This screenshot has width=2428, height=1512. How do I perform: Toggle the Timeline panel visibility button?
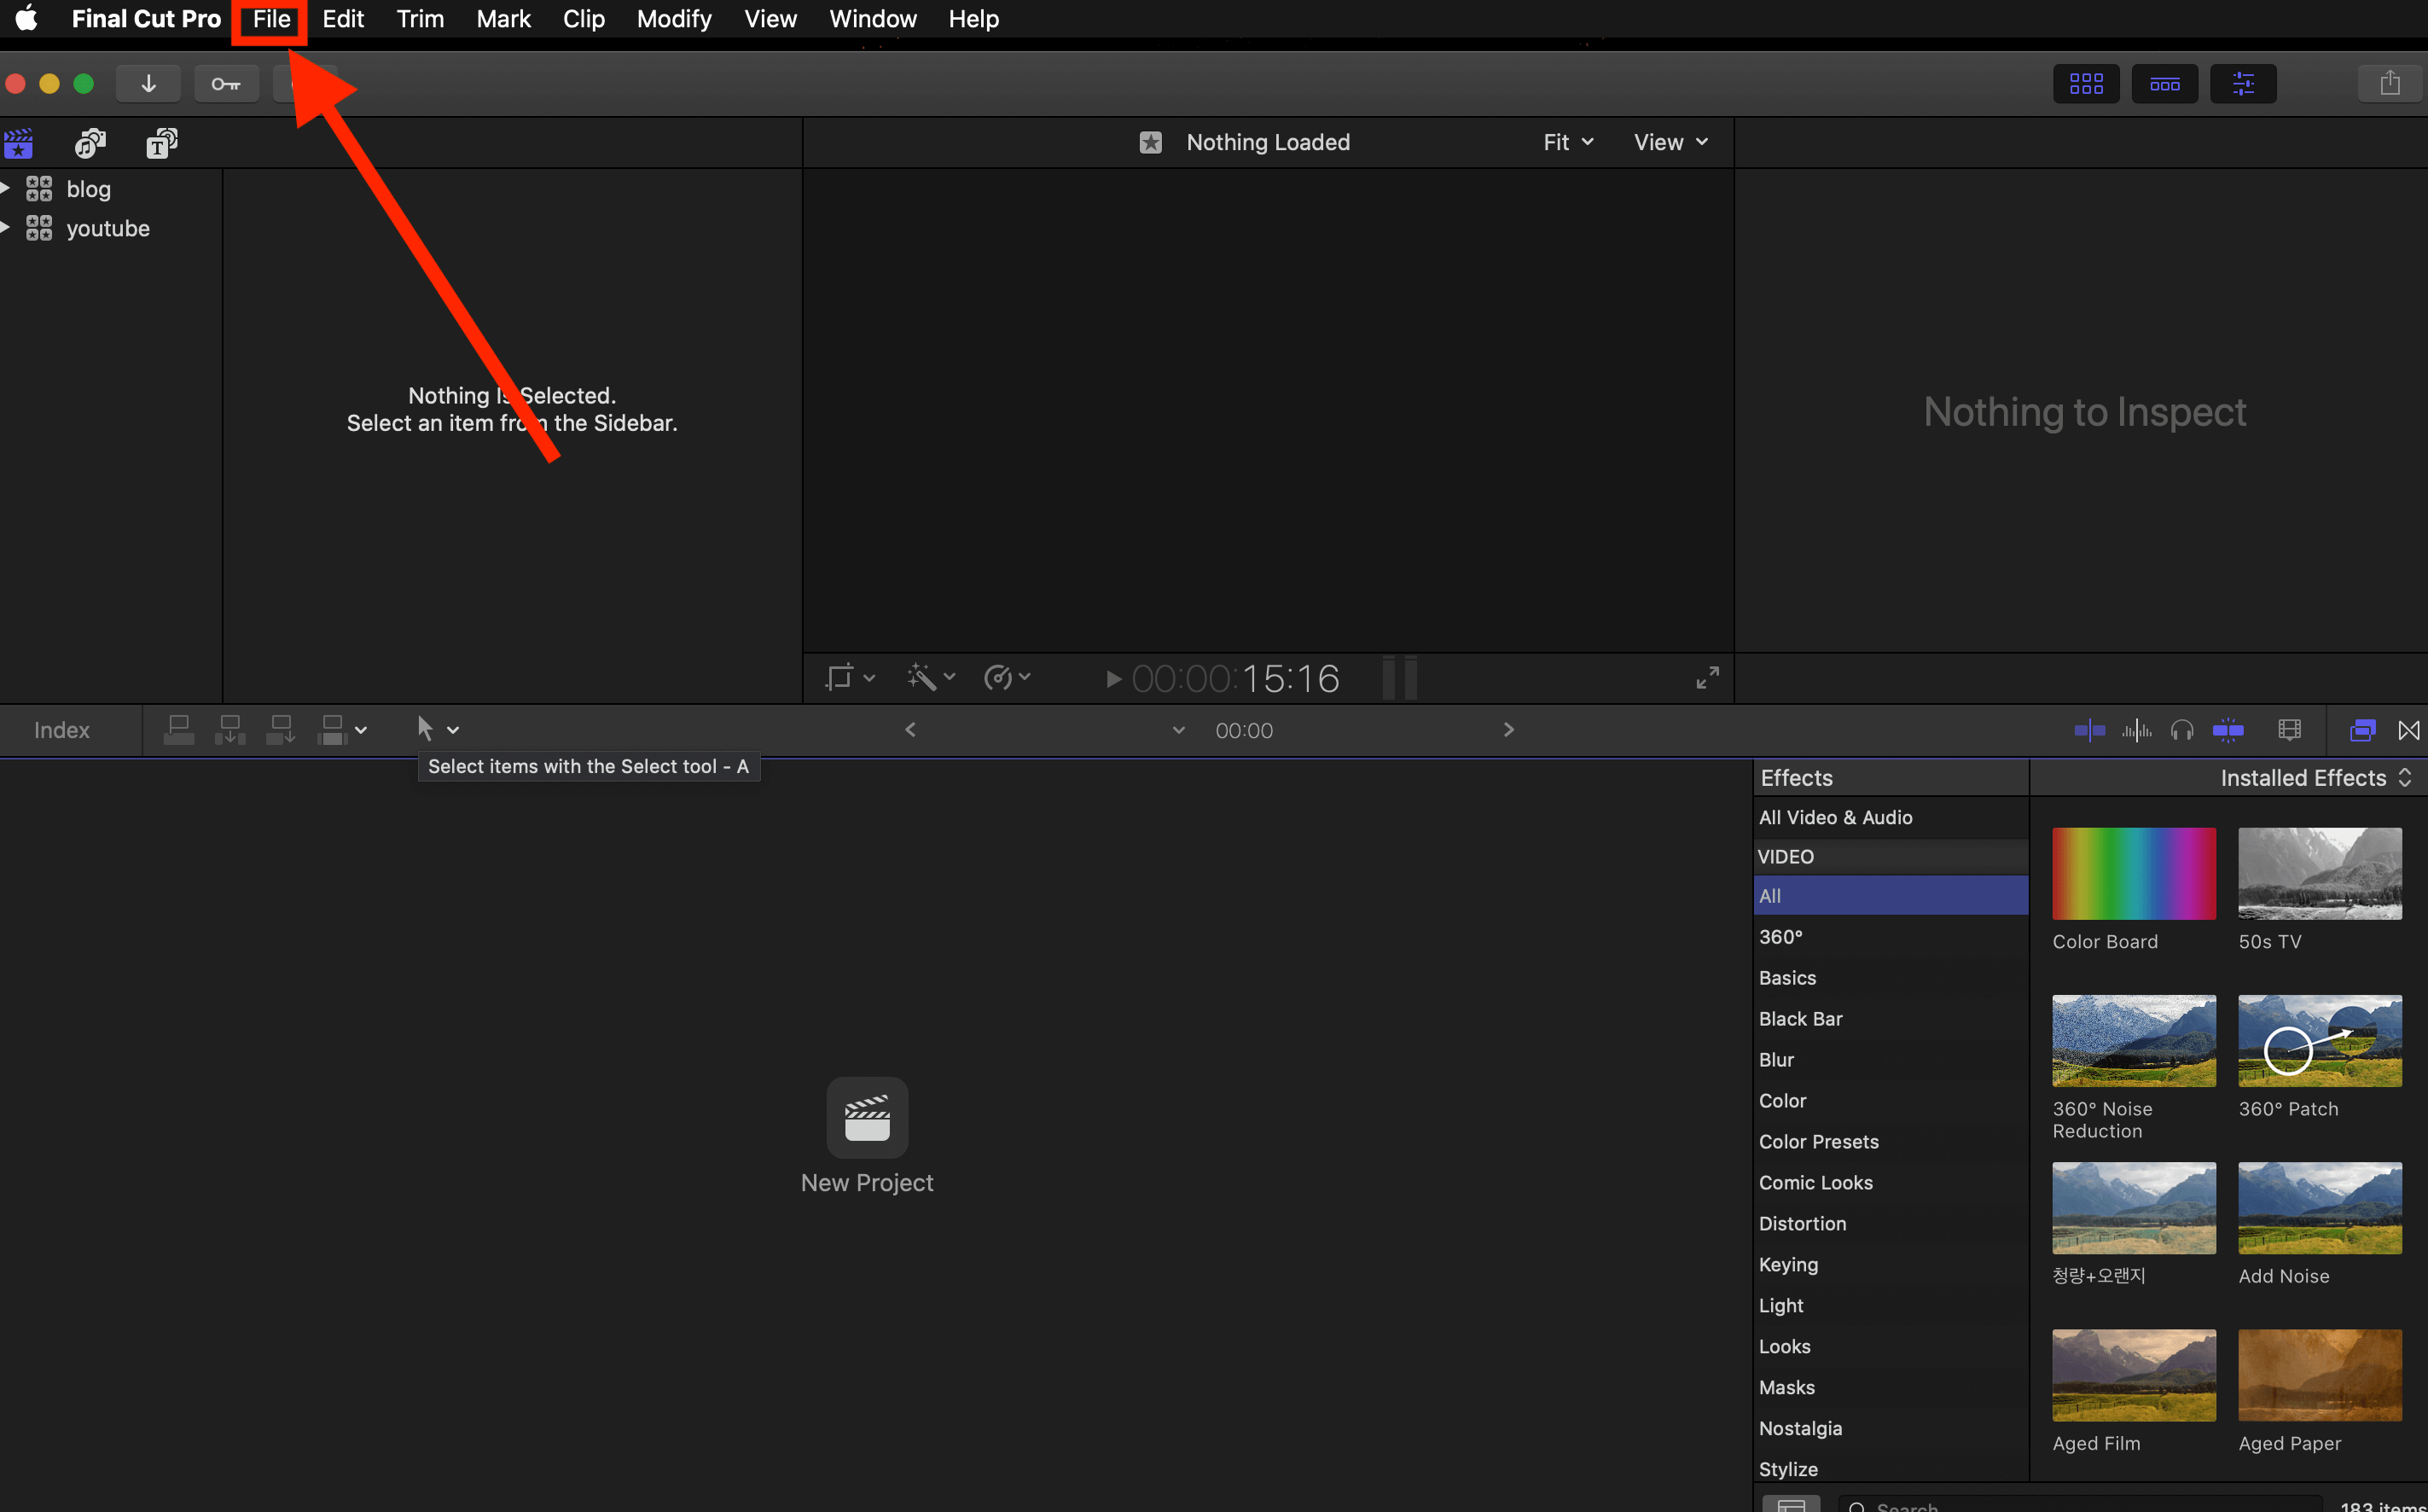pyautogui.click(x=2164, y=84)
